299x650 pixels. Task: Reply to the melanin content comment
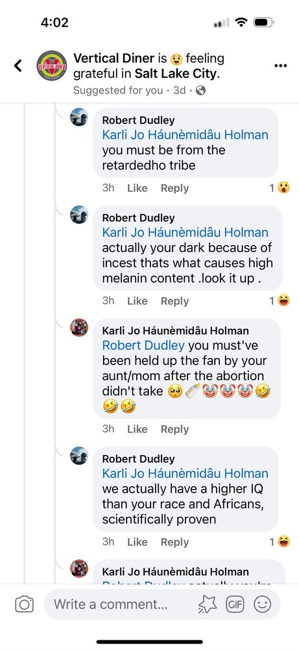tap(174, 301)
